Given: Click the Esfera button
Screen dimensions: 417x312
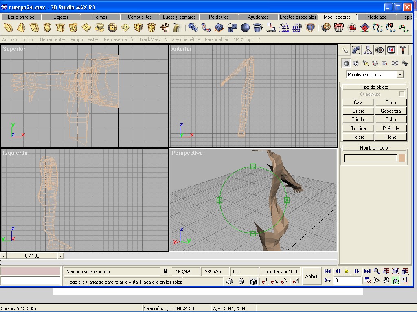Looking at the screenshot, I should [x=358, y=111].
